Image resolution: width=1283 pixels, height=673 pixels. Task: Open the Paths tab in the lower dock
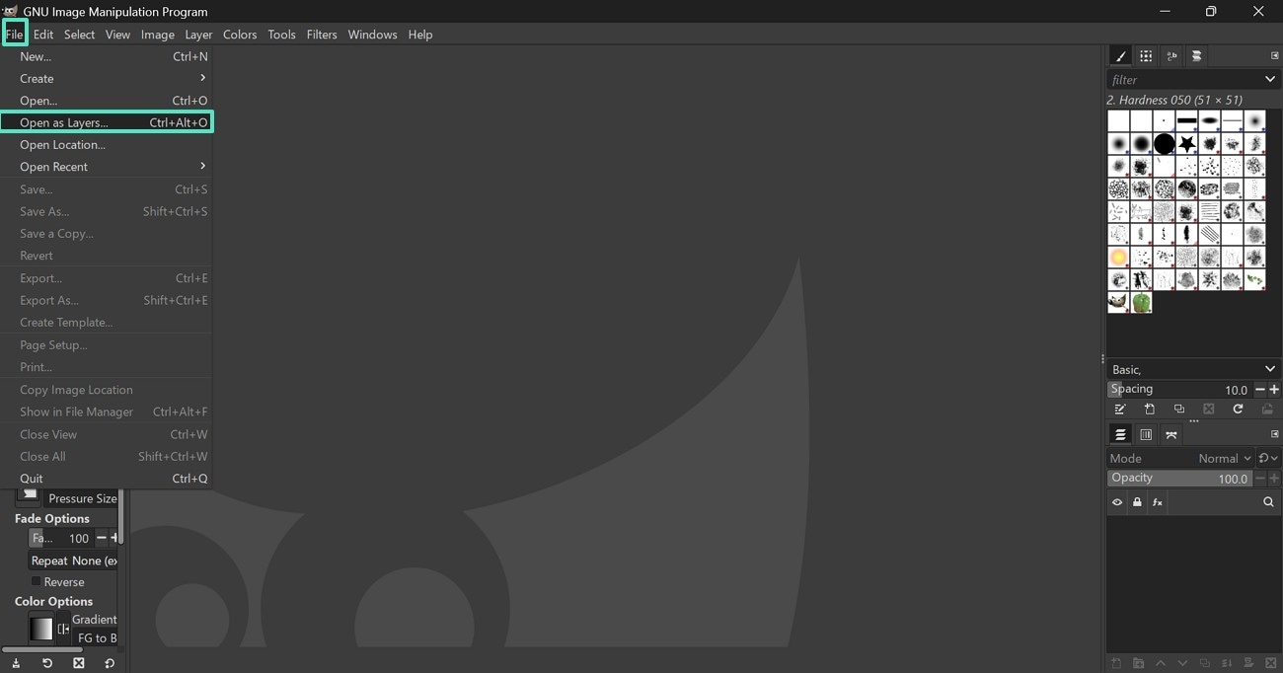click(x=1171, y=434)
